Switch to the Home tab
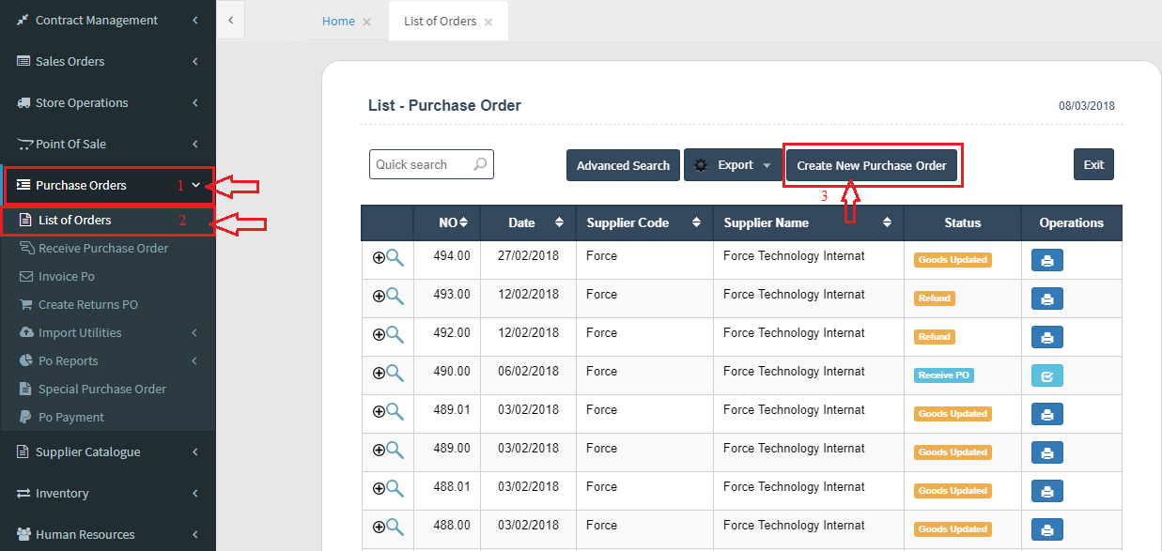The width and height of the screenshot is (1162, 551). tap(338, 21)
